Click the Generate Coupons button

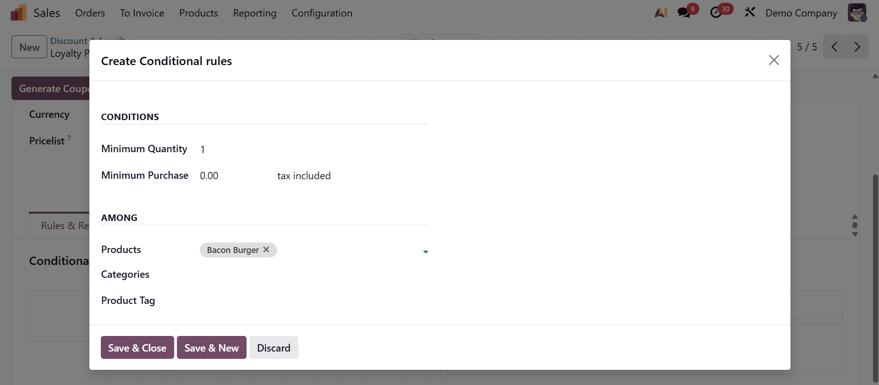coord(50,88)
